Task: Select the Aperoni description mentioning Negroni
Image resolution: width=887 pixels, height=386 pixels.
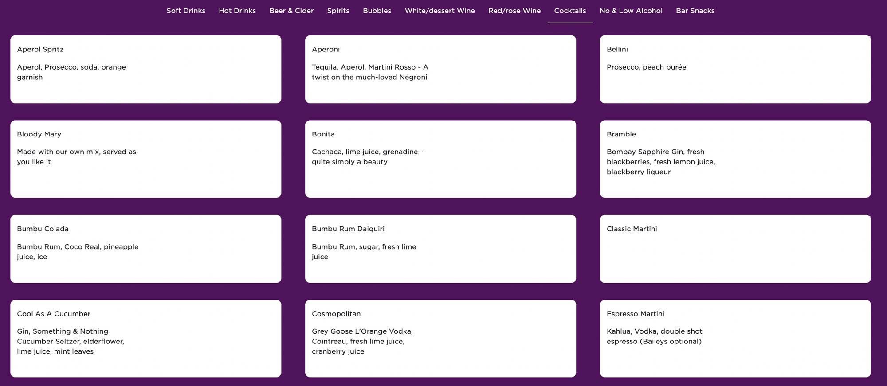Action: click(370, 72)
